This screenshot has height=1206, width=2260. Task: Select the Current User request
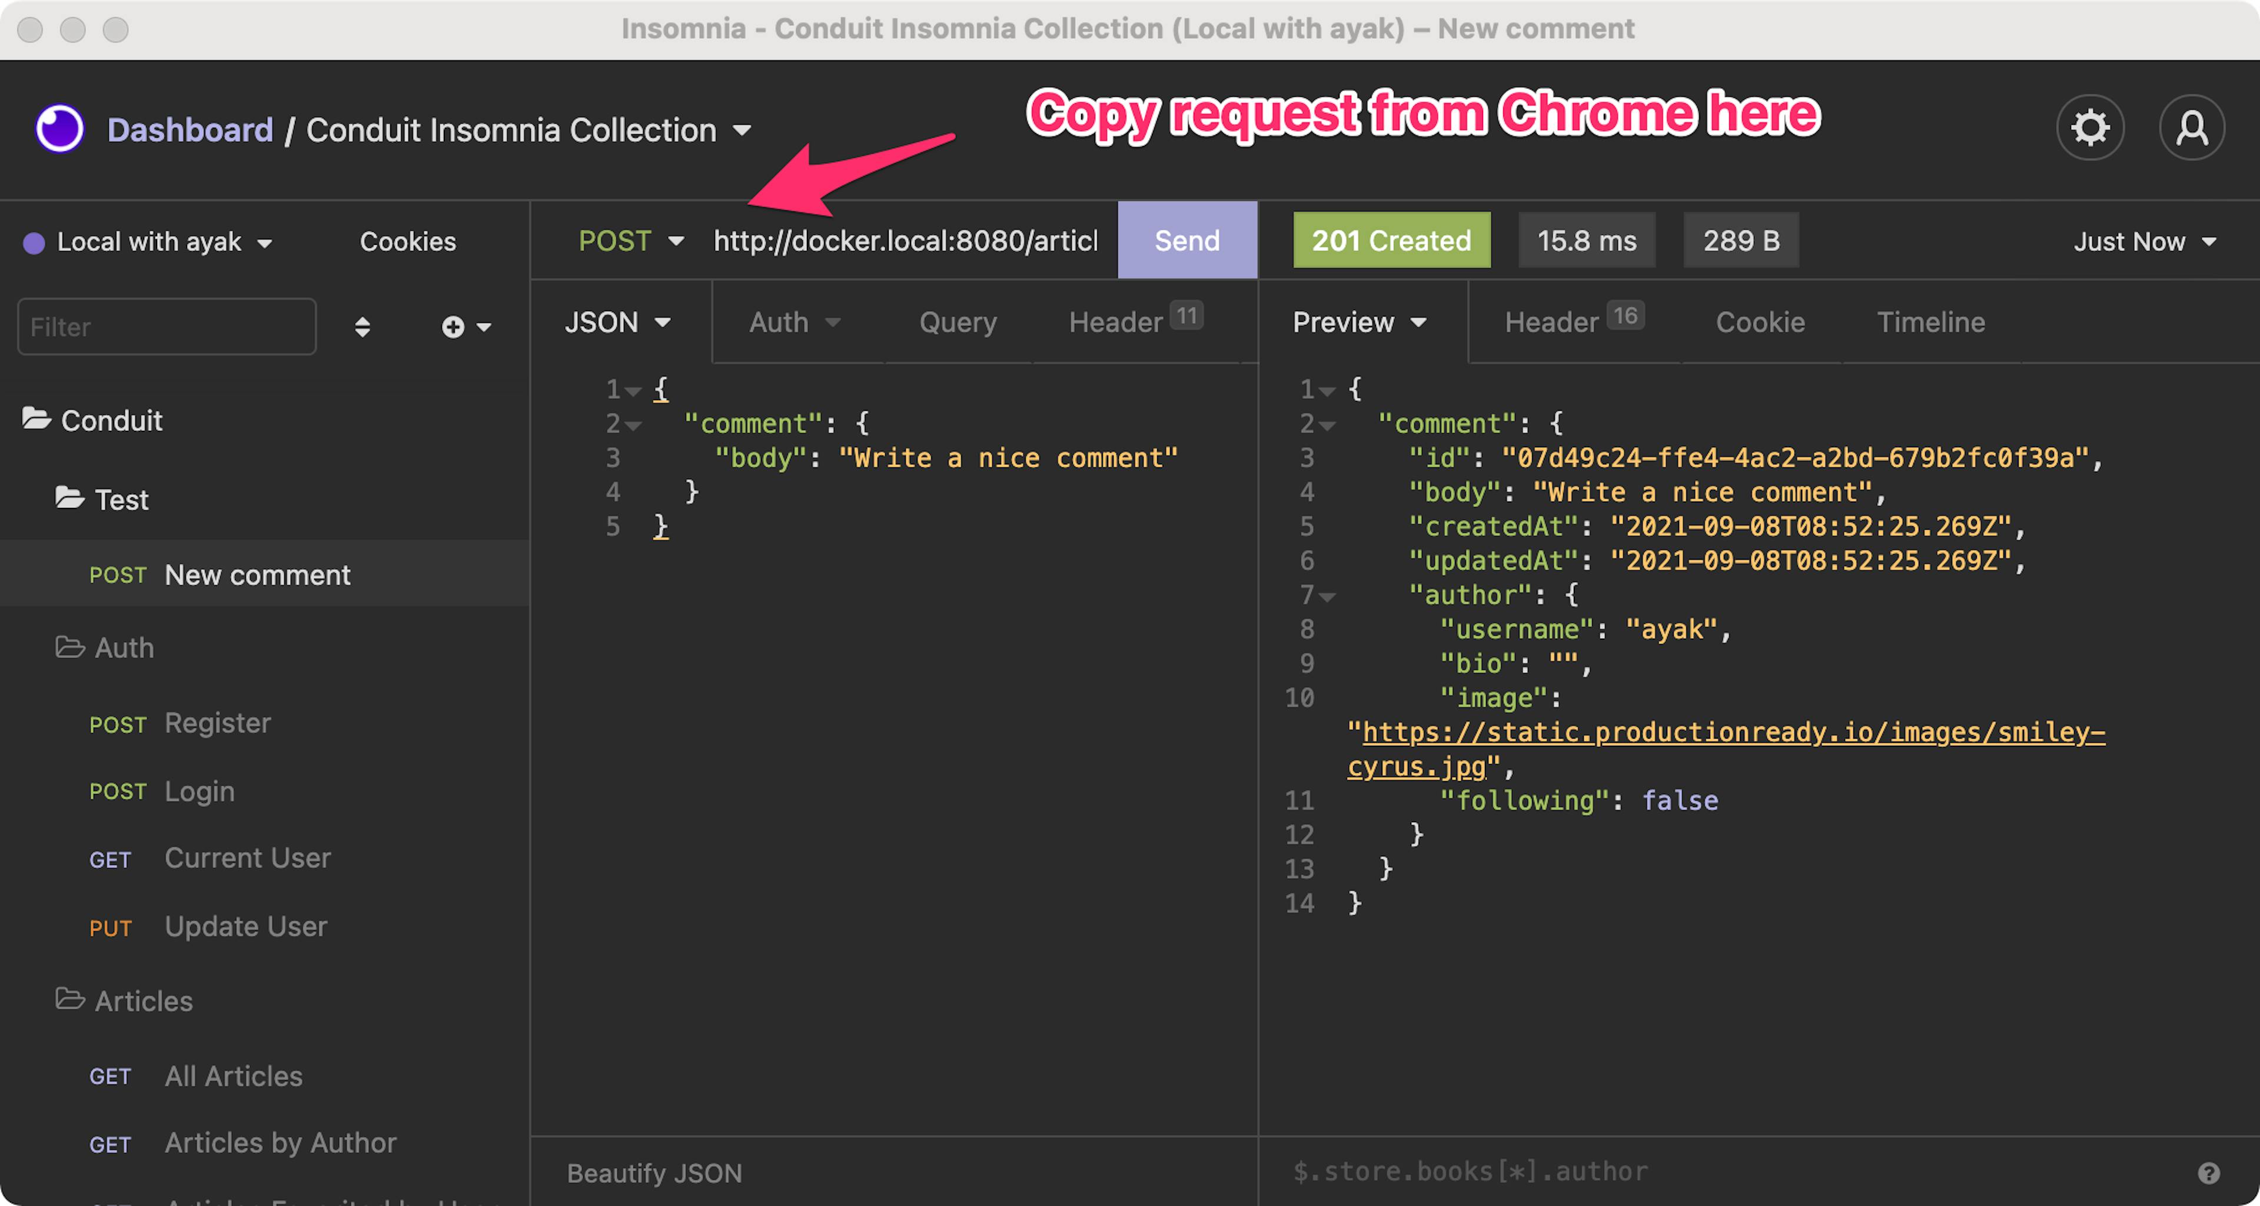[x=264, y=858]
